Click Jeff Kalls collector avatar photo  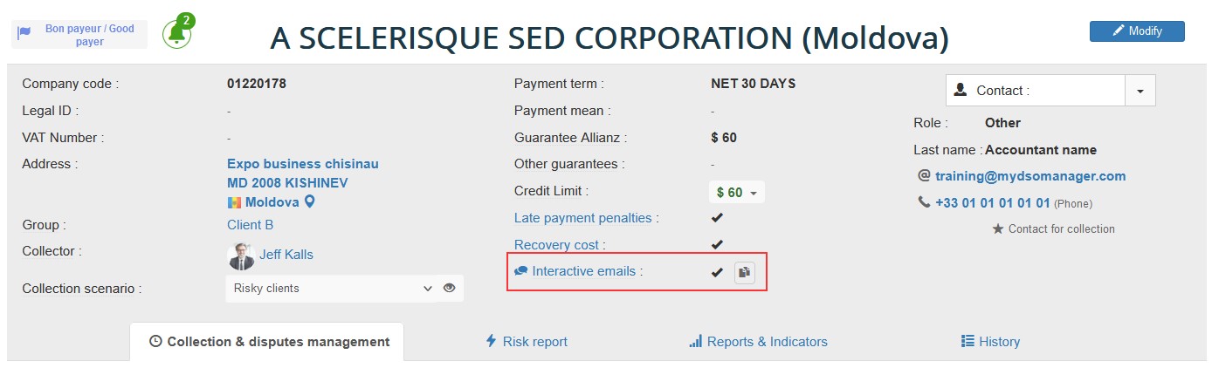point(241,256)
